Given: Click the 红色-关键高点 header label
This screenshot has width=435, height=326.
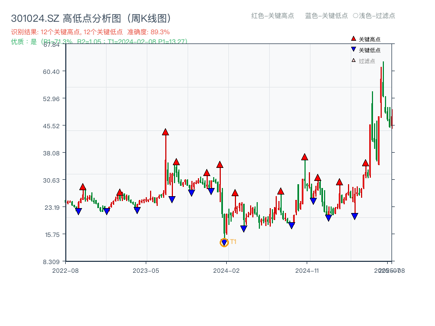Looking at the screenshot, I should pyautogui.click(x=272, y=16).
